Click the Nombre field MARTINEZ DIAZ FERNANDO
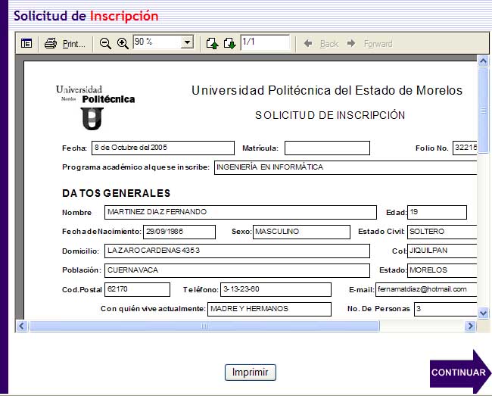This screenshot has height=396, width=492. pos(239,212)
